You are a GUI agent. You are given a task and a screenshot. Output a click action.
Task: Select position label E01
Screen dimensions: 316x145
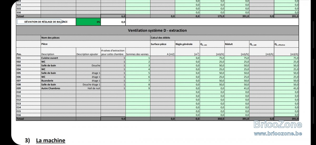[18, 58]
